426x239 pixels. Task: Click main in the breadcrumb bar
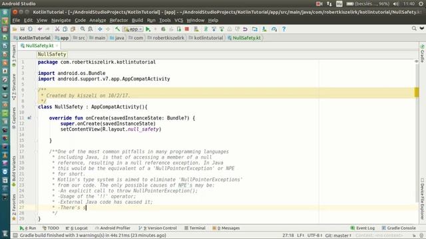coord(97,38)
